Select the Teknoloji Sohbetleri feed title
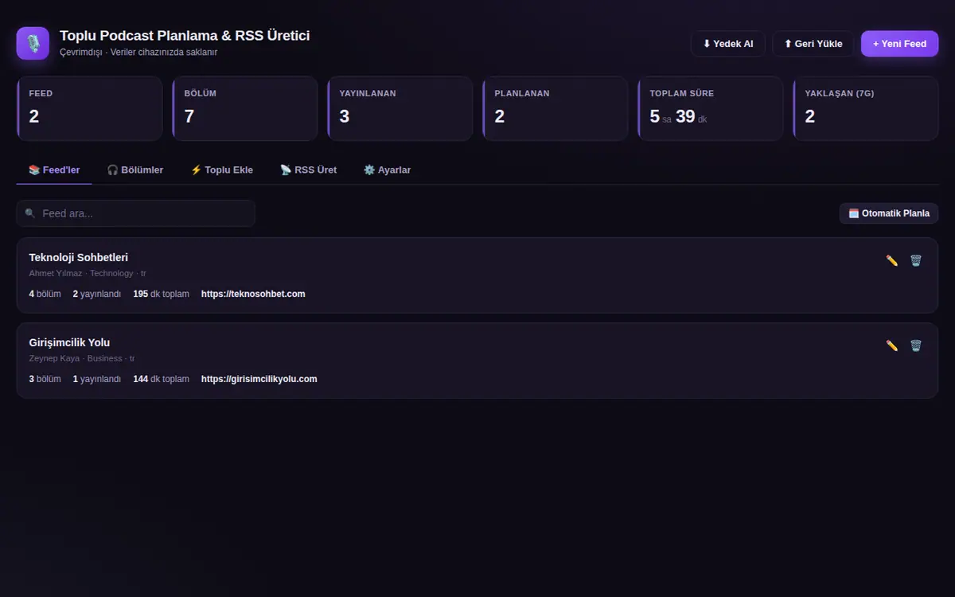The width and height of the screenshot is (955, 597). click(79, 257)
